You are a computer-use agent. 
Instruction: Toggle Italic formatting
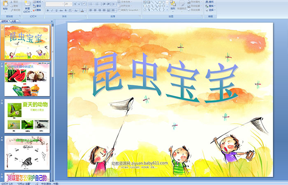tap(52, 10)
